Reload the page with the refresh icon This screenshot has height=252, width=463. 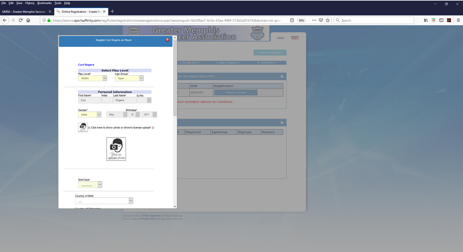coord(20,20)
